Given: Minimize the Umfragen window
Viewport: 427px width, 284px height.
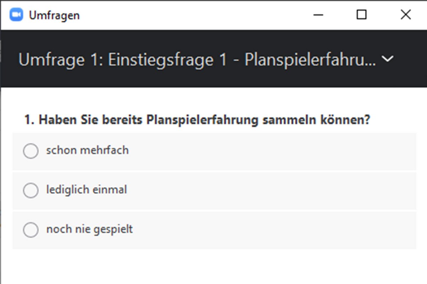Looking at the screenshot, I should pyautogui.click(x=318, y=15).
